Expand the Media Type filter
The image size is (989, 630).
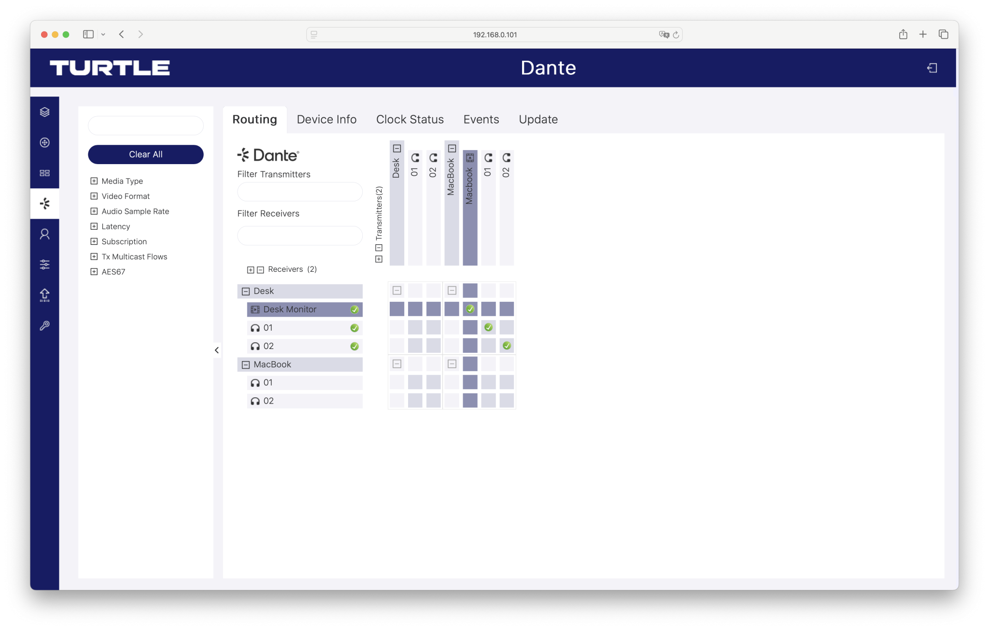(x=94, y=181)
